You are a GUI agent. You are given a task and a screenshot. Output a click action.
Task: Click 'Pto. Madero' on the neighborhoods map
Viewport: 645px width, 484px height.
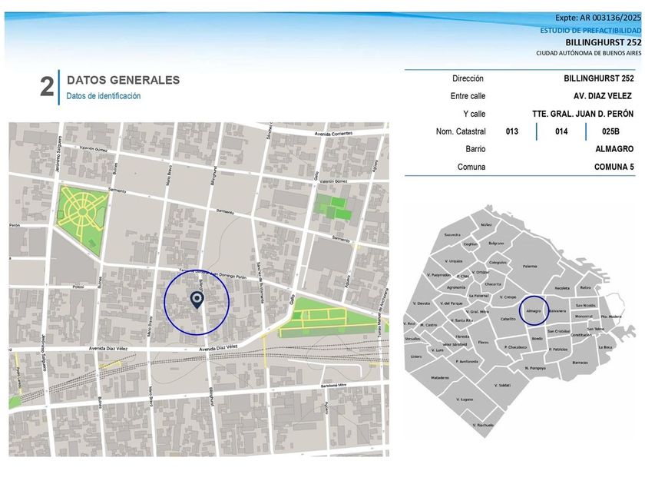pyautogui.click(x=611, y=317)
